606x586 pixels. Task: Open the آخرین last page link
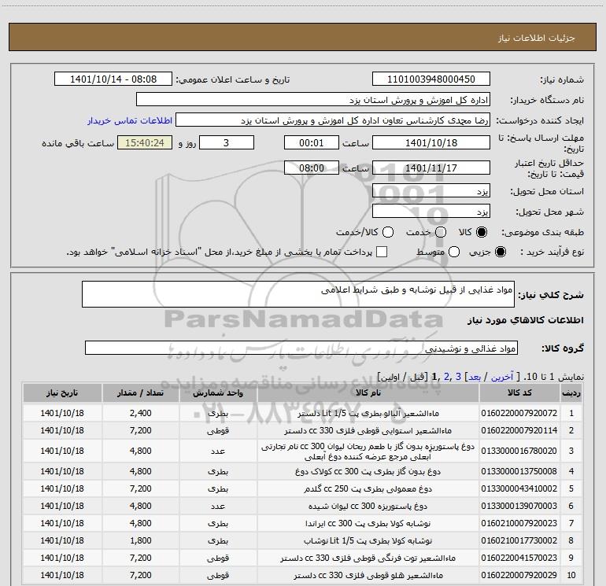[501, 377]
